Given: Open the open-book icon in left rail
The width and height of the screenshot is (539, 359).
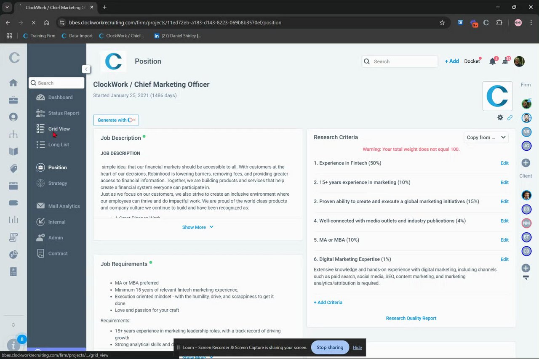Looking at the screenshot, I should point(13,152).
